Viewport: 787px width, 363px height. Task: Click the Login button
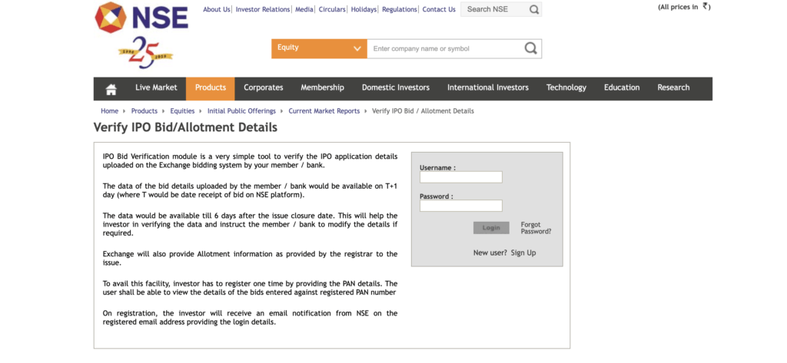click(491, 228)
